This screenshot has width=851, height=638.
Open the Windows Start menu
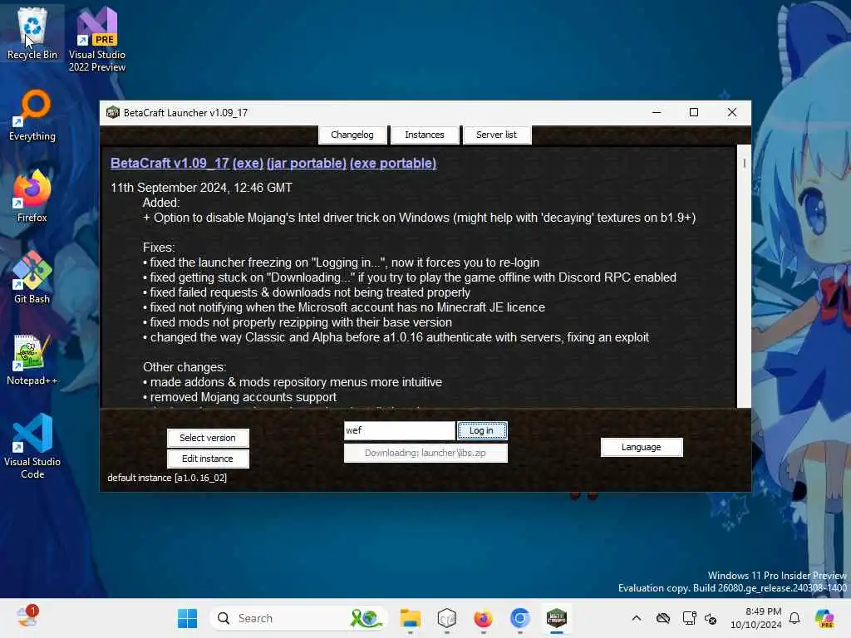(x=187, y=618)
